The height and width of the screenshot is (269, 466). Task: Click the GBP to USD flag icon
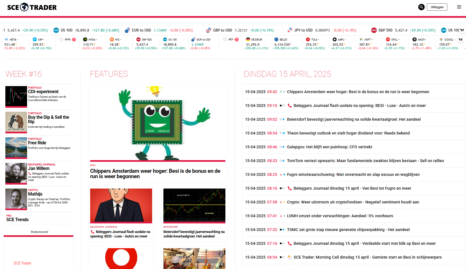[x=208, y=30]
